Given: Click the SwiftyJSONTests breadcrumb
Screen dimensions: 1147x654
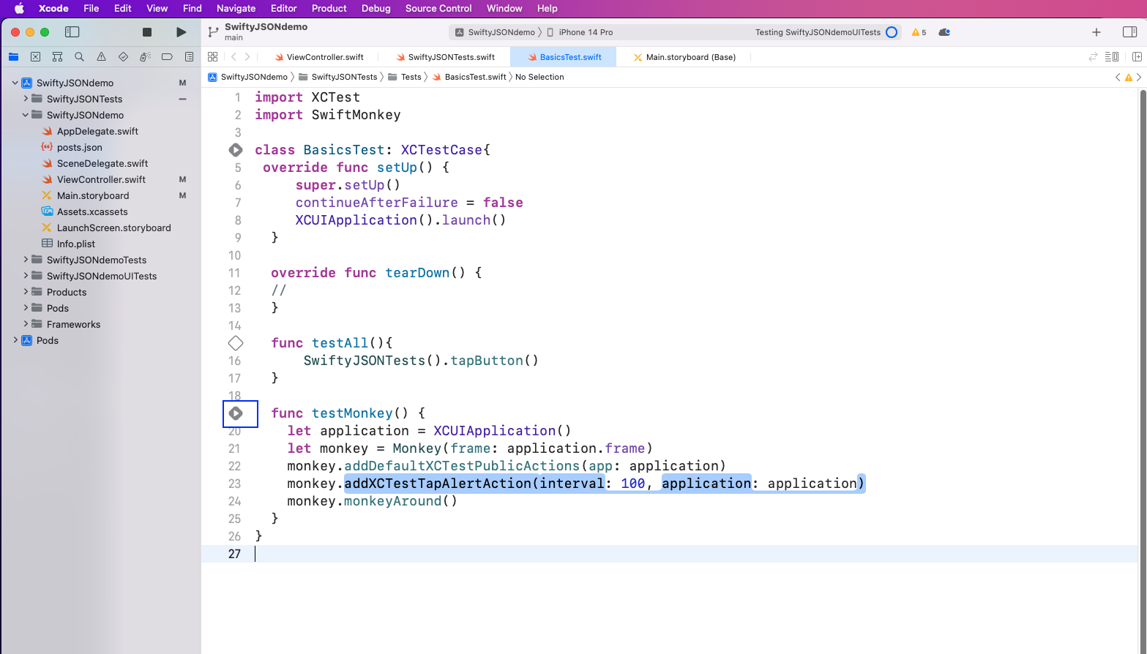Looking at the screenshot, I should pos(338,77).
